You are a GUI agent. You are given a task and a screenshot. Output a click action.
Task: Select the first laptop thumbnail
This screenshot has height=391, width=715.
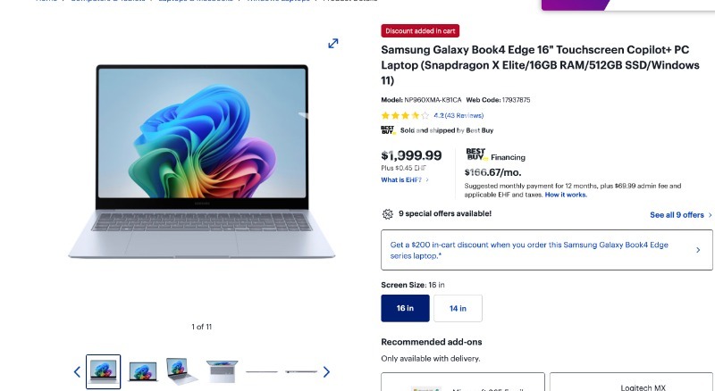[x=103, y=371]
